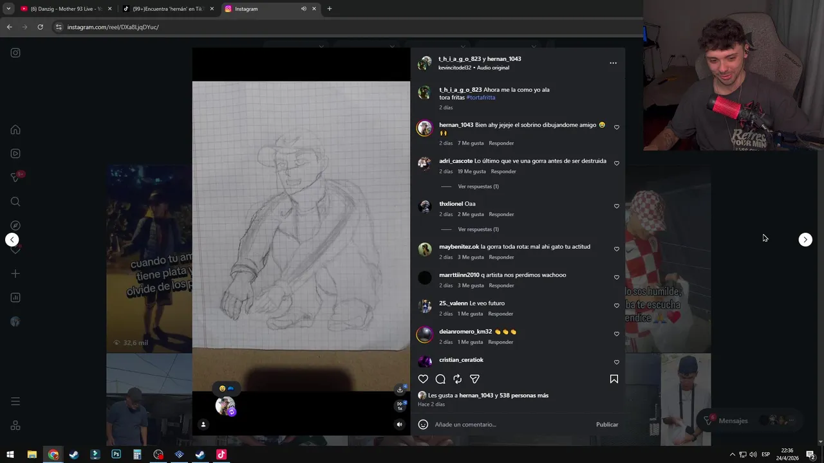
Task: Expand replies under adri_cascote's comment
Action: coord(478,186)
